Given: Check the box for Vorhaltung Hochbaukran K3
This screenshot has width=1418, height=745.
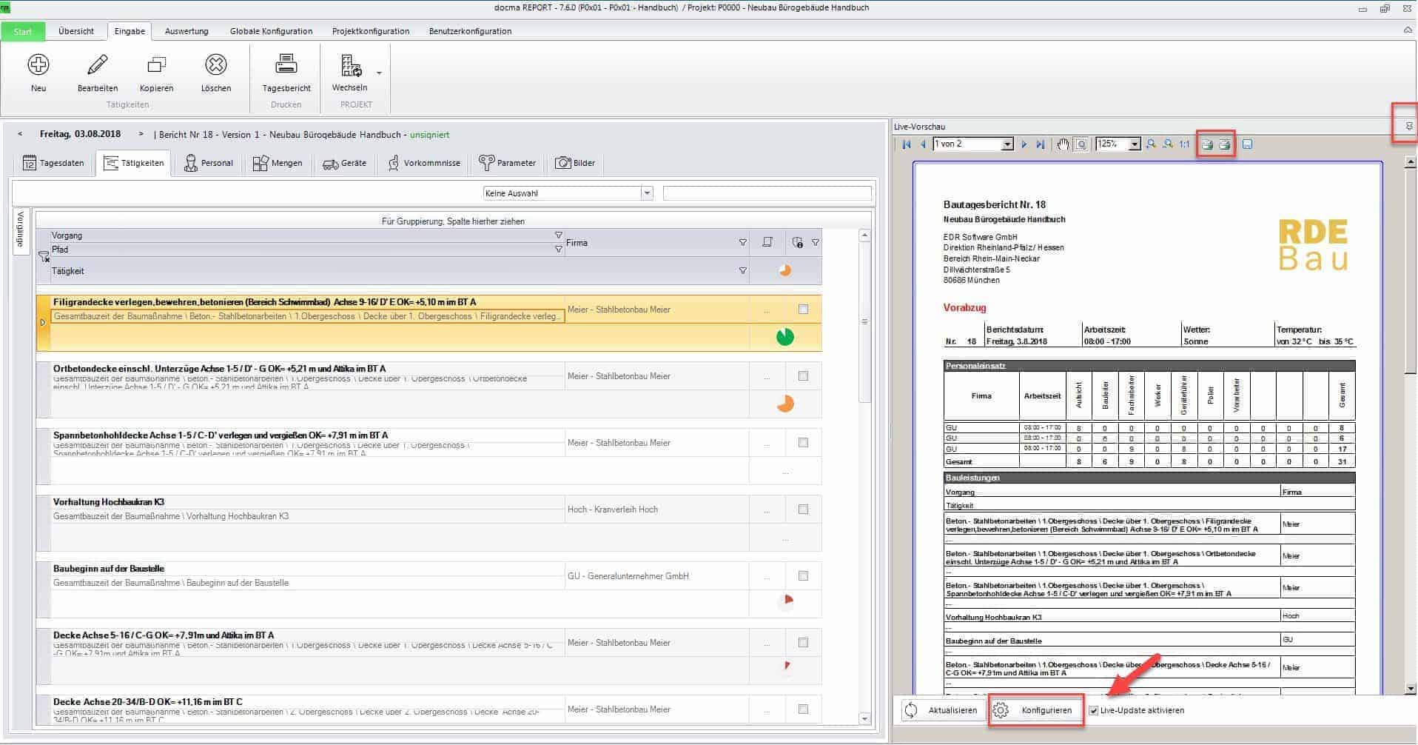Looking at the screenshot, I should 803,510.
